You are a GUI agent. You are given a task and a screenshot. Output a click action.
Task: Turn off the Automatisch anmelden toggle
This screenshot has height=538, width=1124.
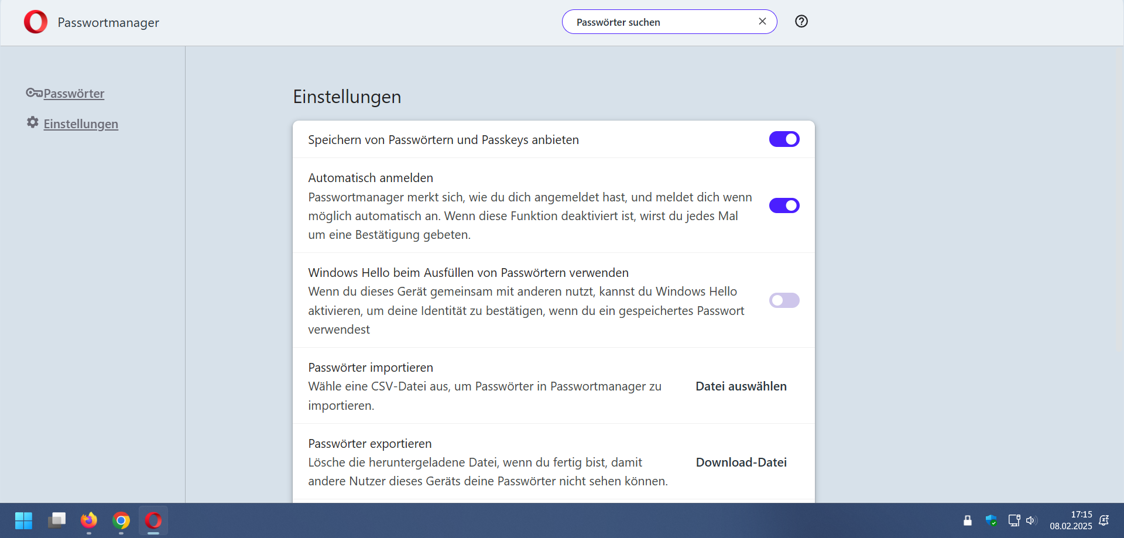click(784, 205)
